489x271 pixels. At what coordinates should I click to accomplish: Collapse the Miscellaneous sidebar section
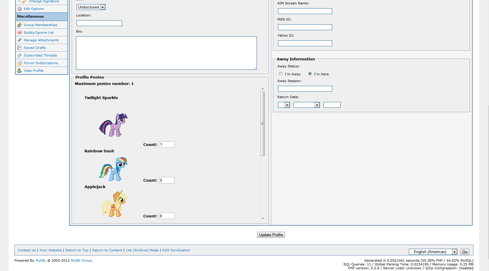pos(64,17)
